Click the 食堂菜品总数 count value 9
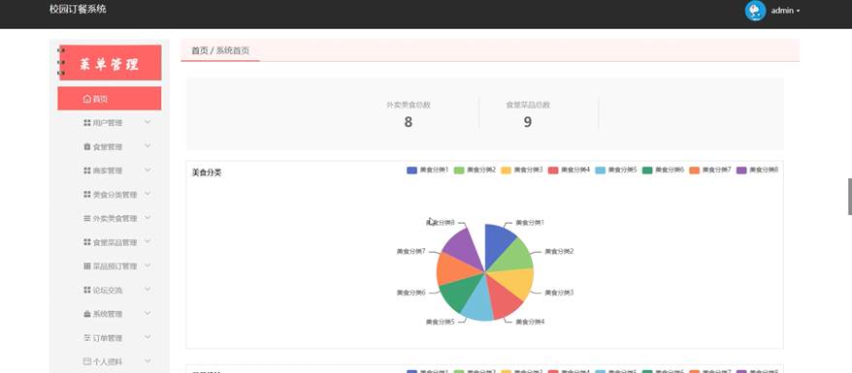Viewport: 852px width, 373px height. pos(528,122)
